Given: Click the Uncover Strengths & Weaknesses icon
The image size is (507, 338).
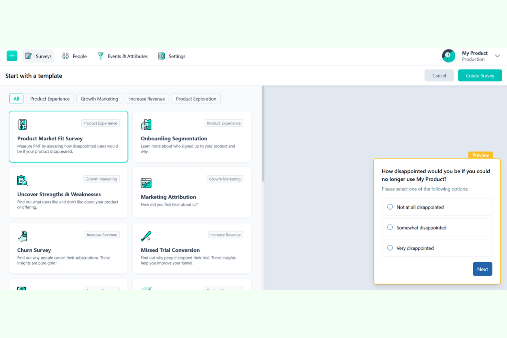Looking at the screenshot, I should (x=23, y=180).
